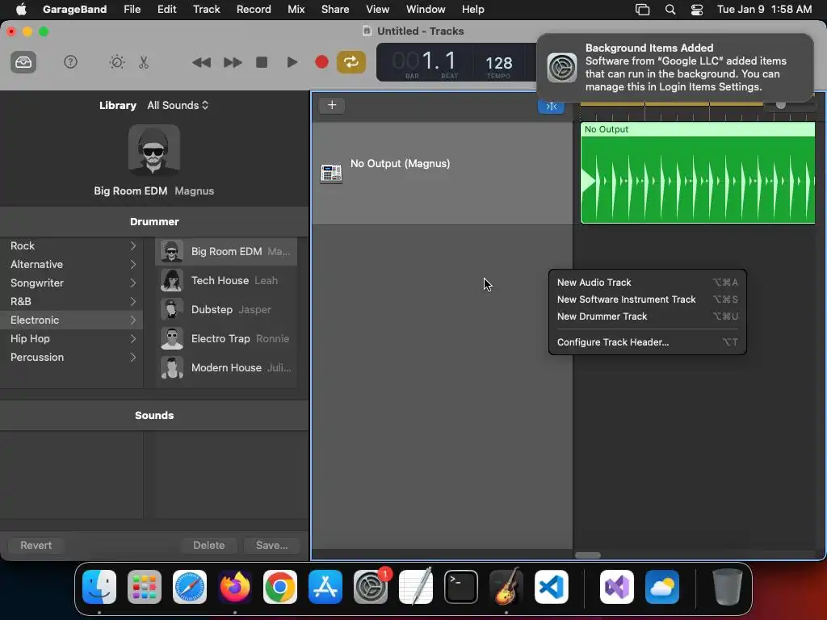Expand the Electronic drummer category

pyautogui.click(x=72, y=320)
